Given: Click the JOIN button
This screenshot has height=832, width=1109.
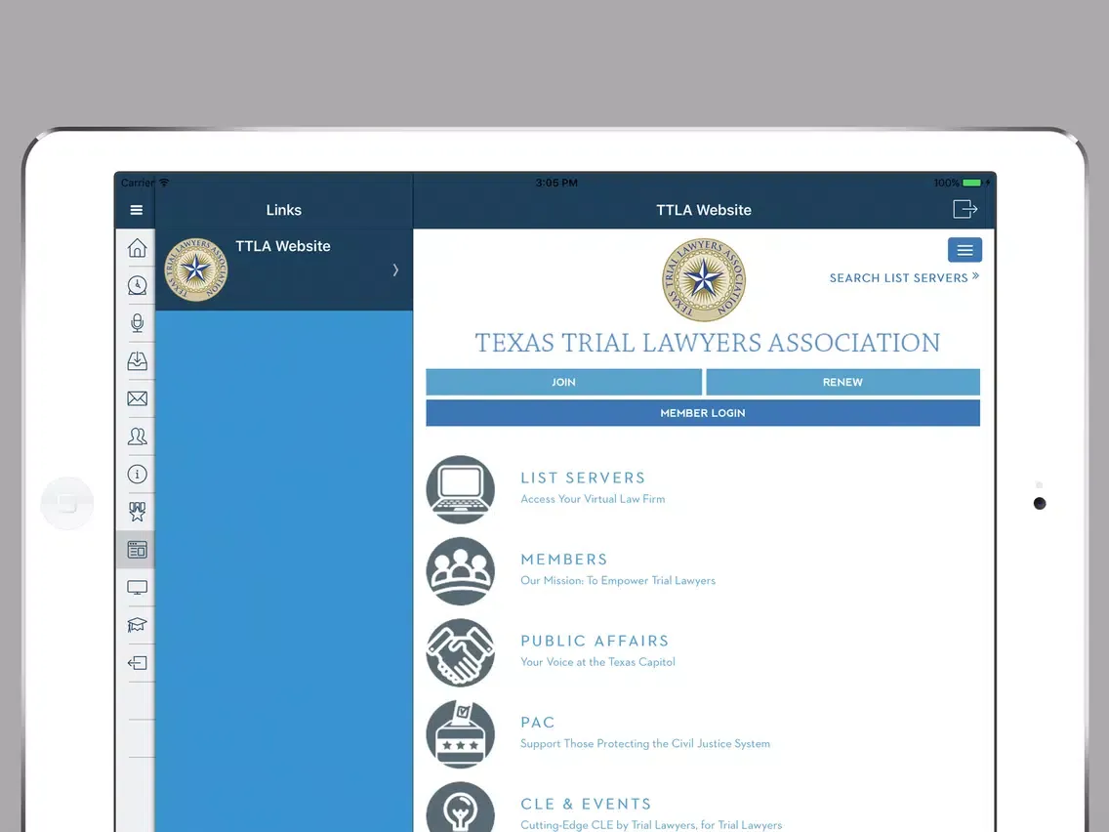Looking at the screenshot, I should 563,382.
